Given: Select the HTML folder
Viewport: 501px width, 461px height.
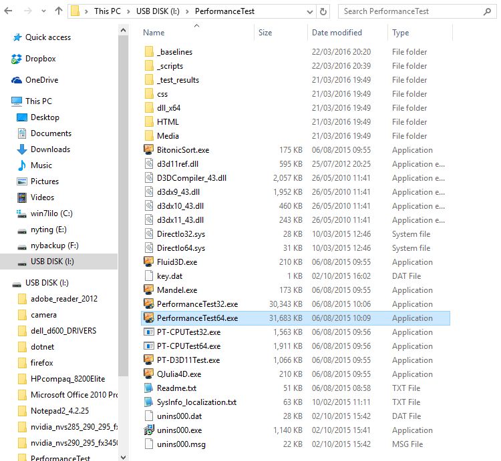Looking at the screenshot, I should [168, 122].
